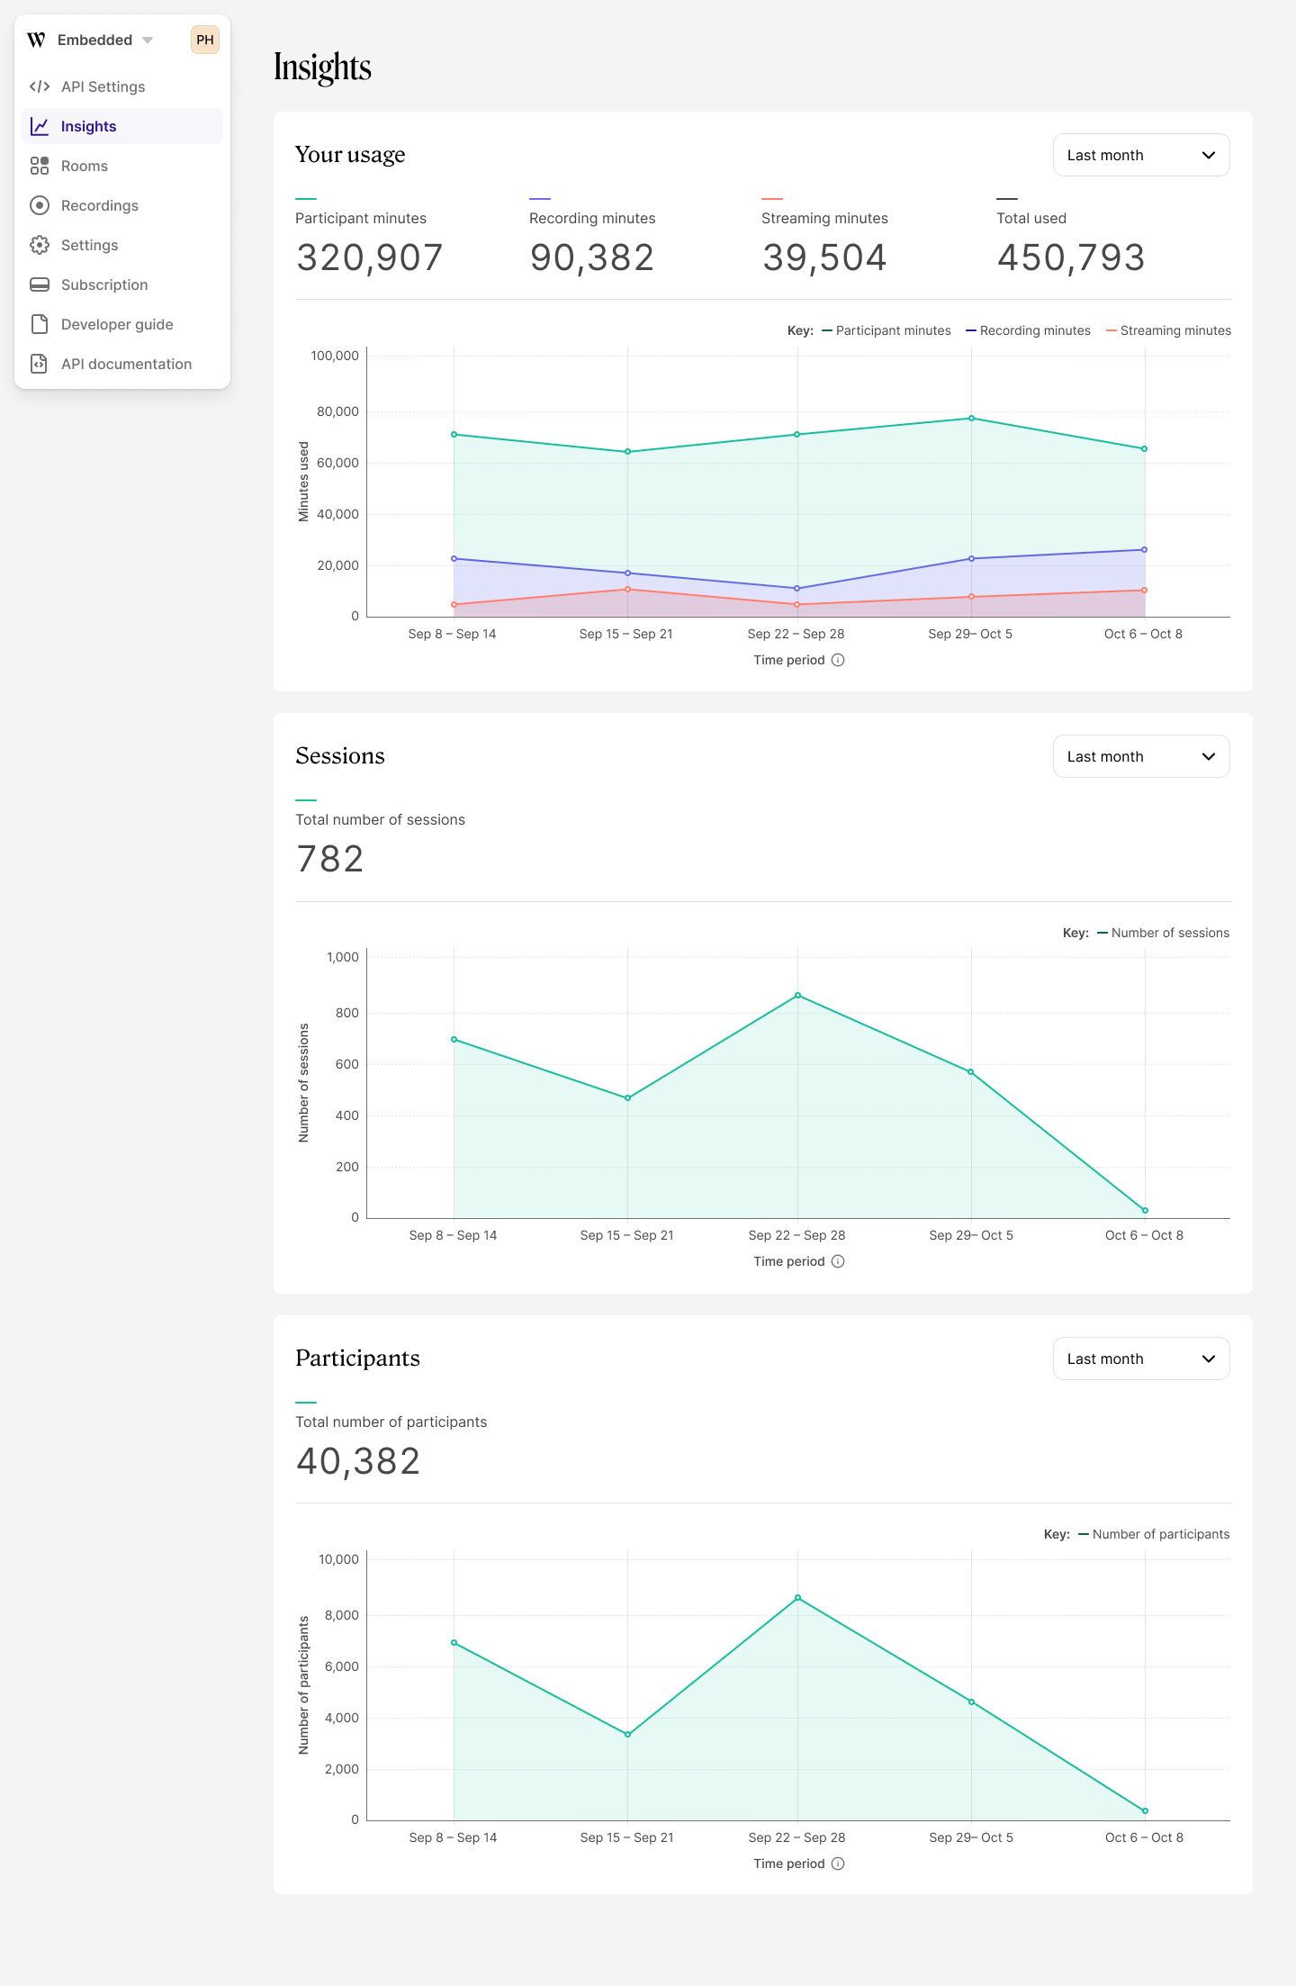Image resolution: width=1296 pixels, height=1986 pixels.
Task: Click the Recording minutes value 90,382
Action: click(591, 257)
